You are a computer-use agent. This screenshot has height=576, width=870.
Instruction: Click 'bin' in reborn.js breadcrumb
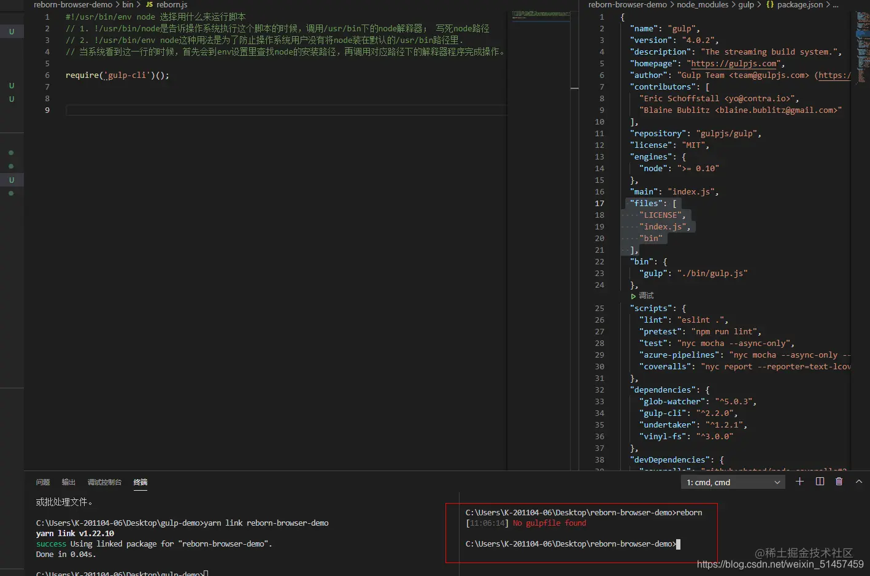click(128, 4)
